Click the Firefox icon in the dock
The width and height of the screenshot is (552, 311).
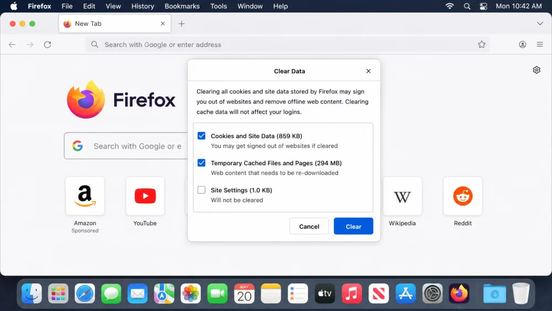[x=459, y=293]
